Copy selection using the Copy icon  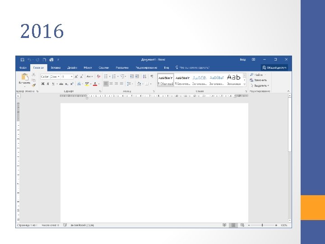[x=33, y=80]
